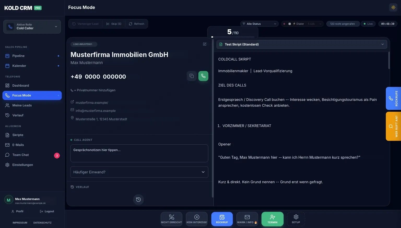Image resolution: width=401 pixels, height=228 pixels.
Task: Click the Rückruf outcome button
Action: pyautogui.click(x=222, y=219)
